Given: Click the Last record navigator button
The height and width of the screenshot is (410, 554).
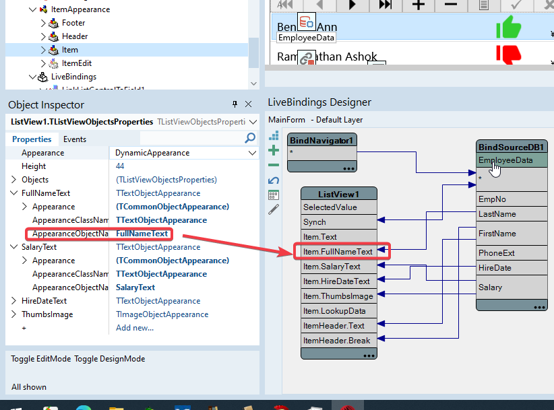Looking at the screenshot, I should tap(385, 5).
